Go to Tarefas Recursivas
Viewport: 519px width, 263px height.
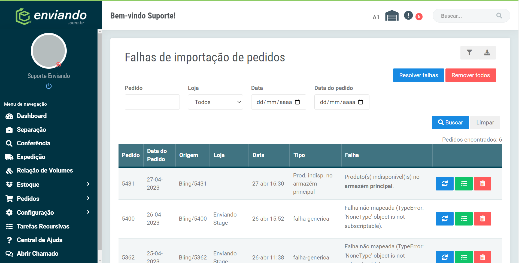click(x=43, y=226)
